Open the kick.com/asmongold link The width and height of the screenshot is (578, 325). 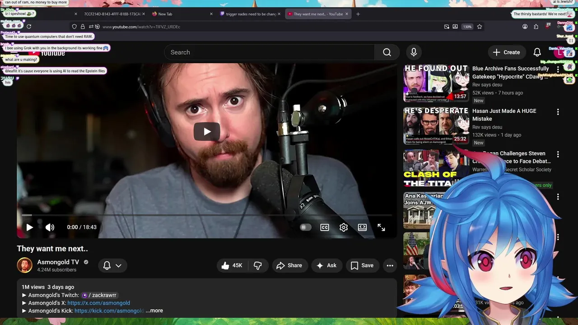point(109,311)
